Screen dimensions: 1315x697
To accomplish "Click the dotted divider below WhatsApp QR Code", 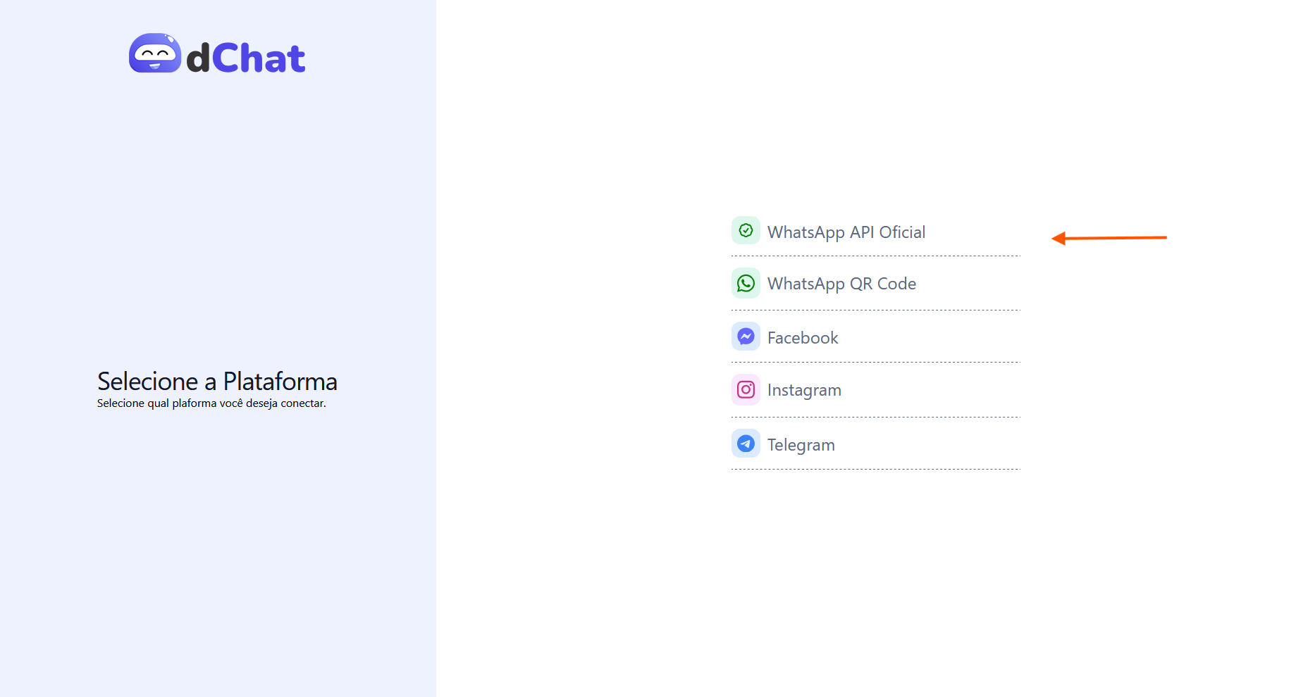I will tap(875, 310).
